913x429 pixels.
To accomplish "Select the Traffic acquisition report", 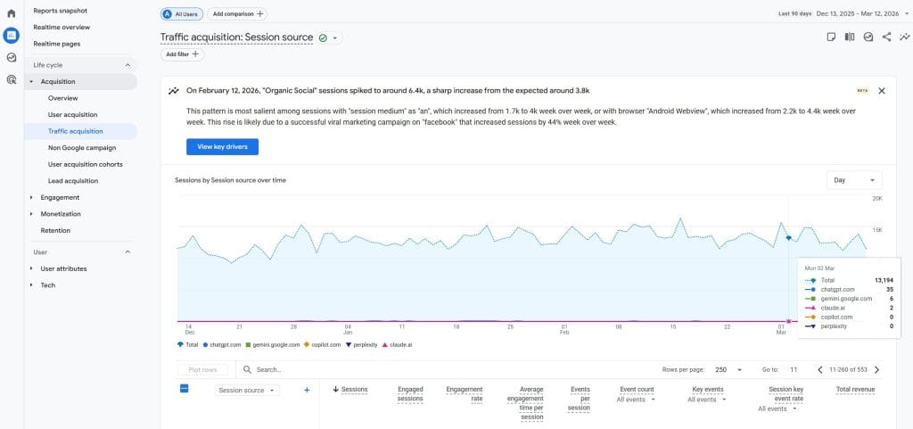I will point(76,131).
